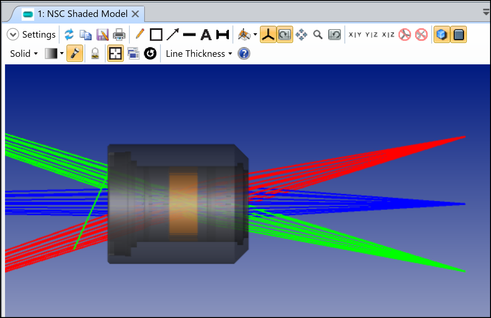Viewport: 491px width, 318px height.
Task: Click the gradient background swatch
Action: (x=51, y=53)
